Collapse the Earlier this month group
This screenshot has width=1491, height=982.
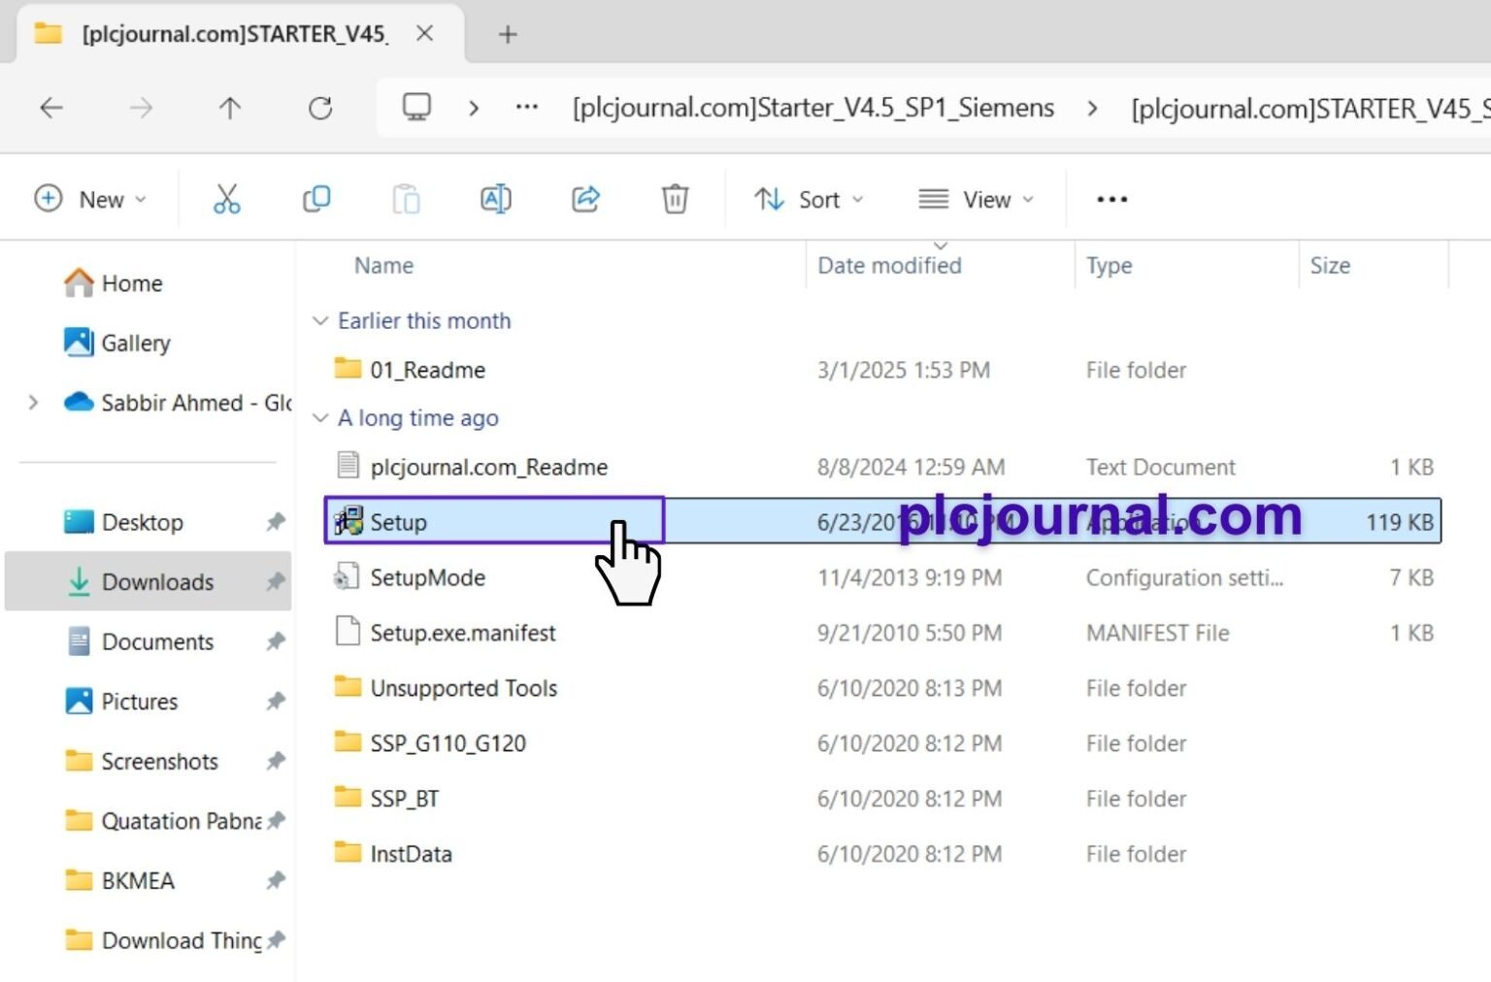320,320
